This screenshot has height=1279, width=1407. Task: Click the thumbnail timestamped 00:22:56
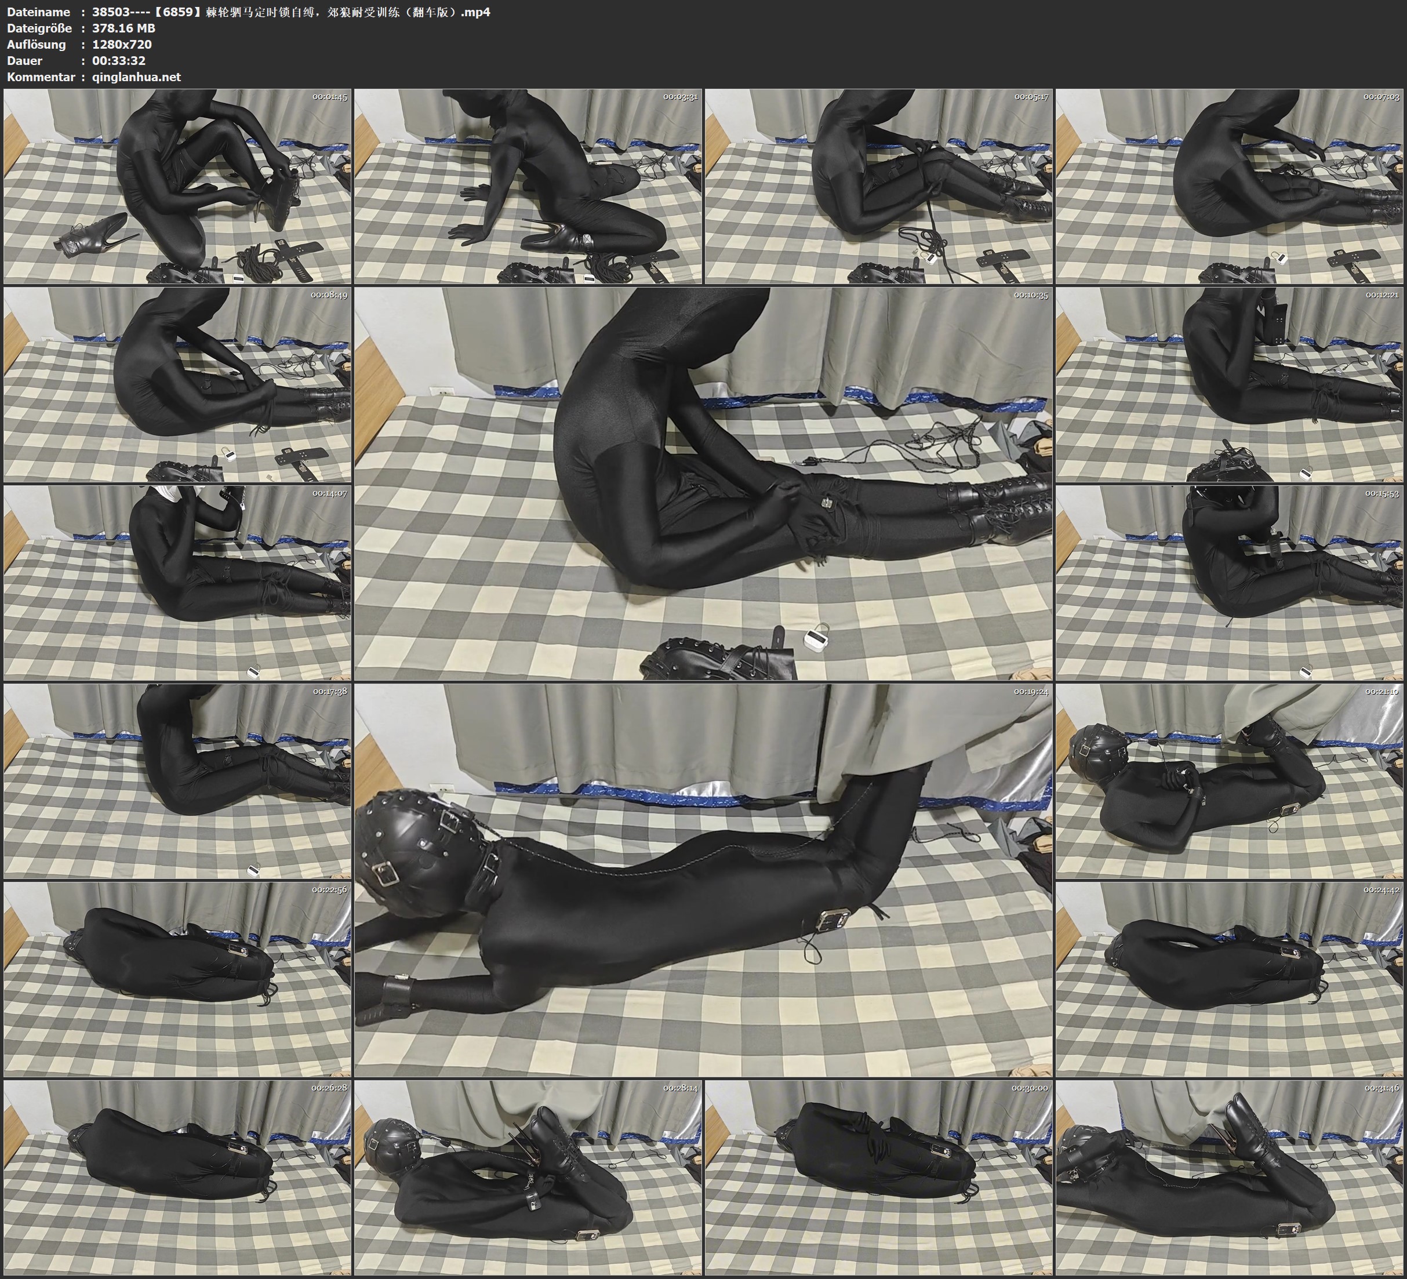click(x=177, y=979)
